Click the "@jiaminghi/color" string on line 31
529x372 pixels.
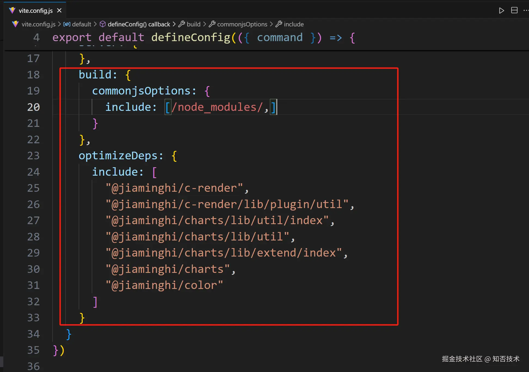[x=164, y=285]
